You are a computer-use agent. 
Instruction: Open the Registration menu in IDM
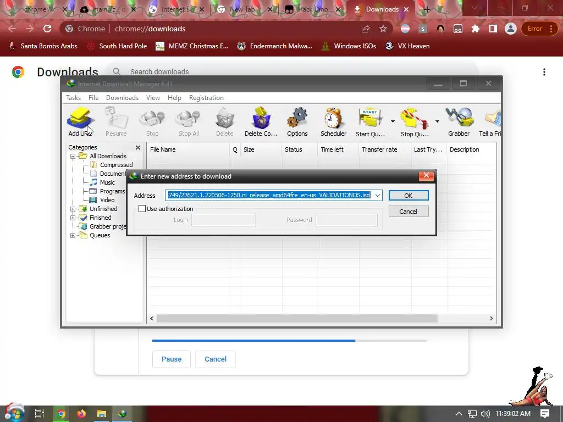click(x=206, y=98)
